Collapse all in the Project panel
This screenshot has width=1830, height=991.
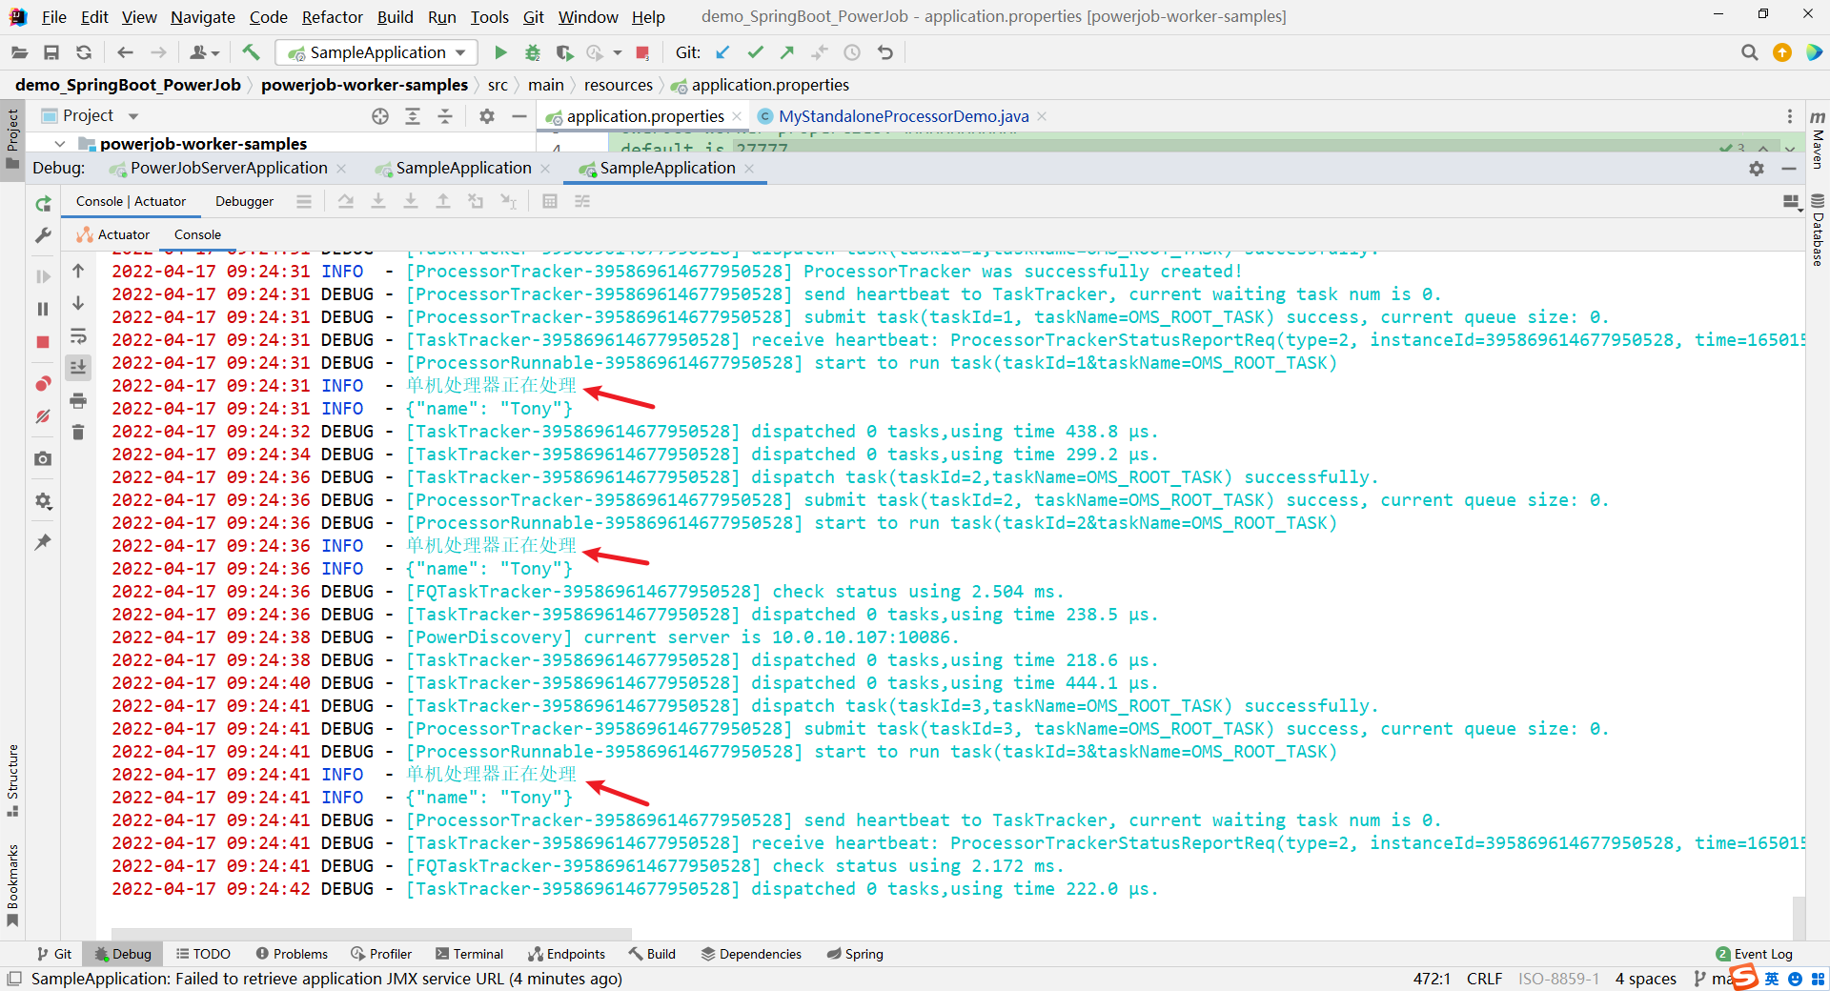[445, 116]
